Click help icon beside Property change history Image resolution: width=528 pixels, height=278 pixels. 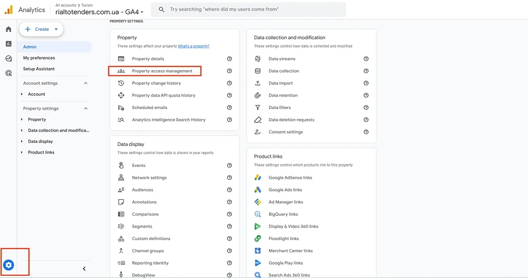tap(229, 83)
